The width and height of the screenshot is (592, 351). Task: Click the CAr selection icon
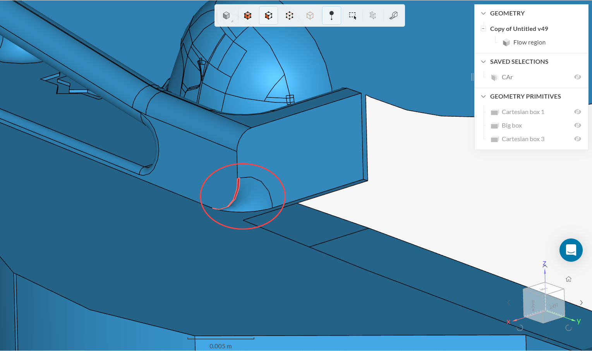coord(494,77)
